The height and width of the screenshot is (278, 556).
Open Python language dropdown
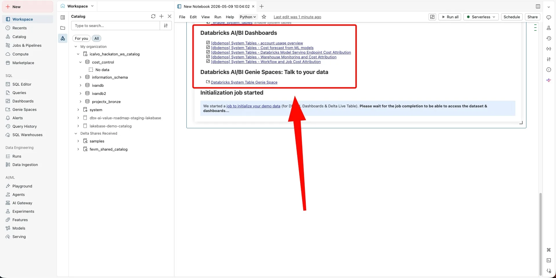point(248,17)
